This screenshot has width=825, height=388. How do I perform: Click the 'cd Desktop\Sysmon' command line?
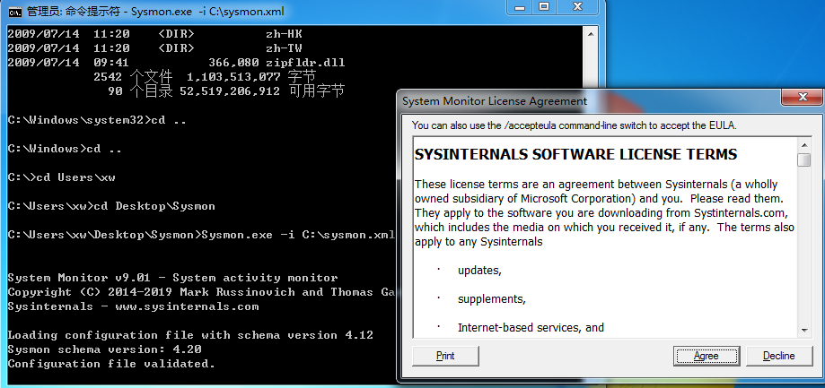coord(111,206)
